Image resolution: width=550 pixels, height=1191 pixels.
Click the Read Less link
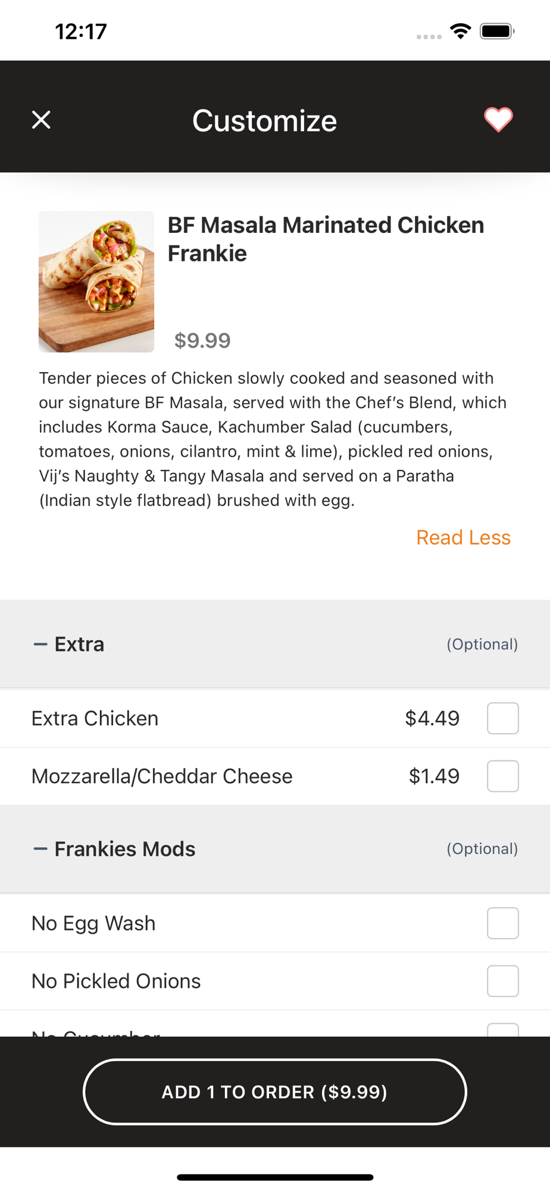point(463,538)
